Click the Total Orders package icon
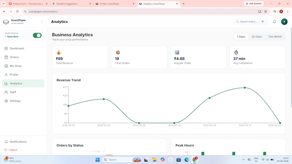This screenshot has width=292, height=164. (x=118, y=52)
